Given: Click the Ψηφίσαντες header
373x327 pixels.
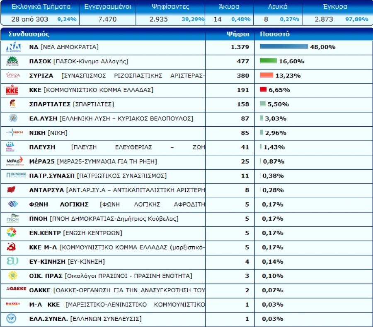Looking at the screenshot, I should pyautogui.click(x=170, y=7).
